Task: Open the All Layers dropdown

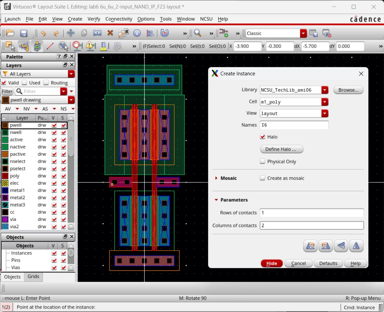Action: (71, 74)
